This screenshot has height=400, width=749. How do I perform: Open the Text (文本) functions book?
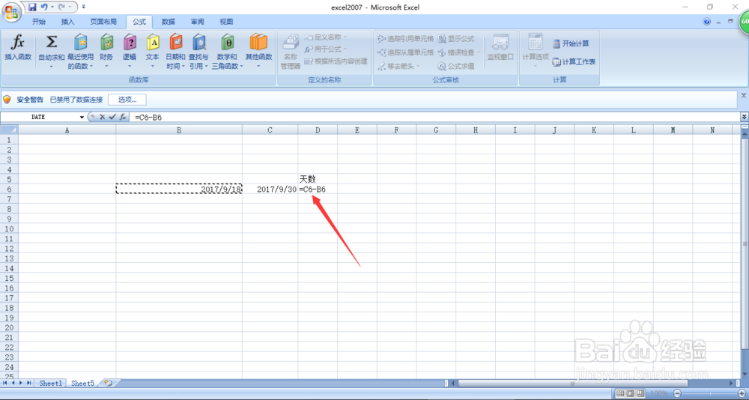tap(152, 42)
